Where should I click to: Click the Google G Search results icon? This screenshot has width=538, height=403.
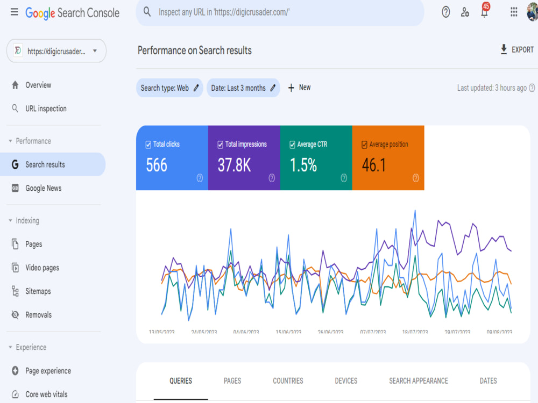pyautogui.click(x=15, y=164)
